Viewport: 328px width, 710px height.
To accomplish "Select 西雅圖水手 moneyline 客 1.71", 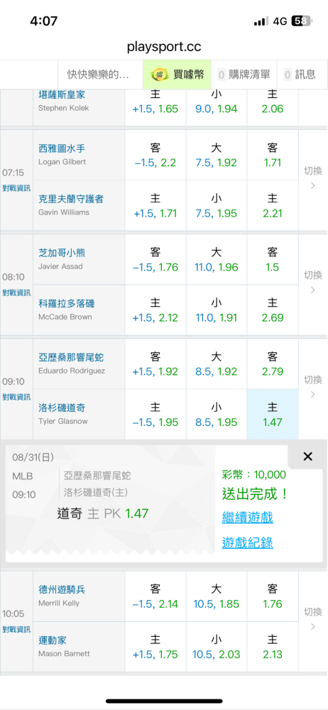I will [273, 155].
